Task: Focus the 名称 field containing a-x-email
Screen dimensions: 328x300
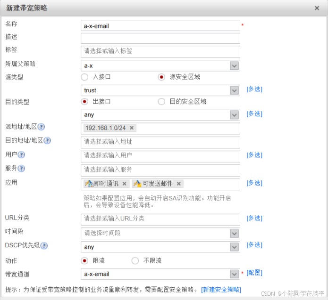Action: pos(160,26)
